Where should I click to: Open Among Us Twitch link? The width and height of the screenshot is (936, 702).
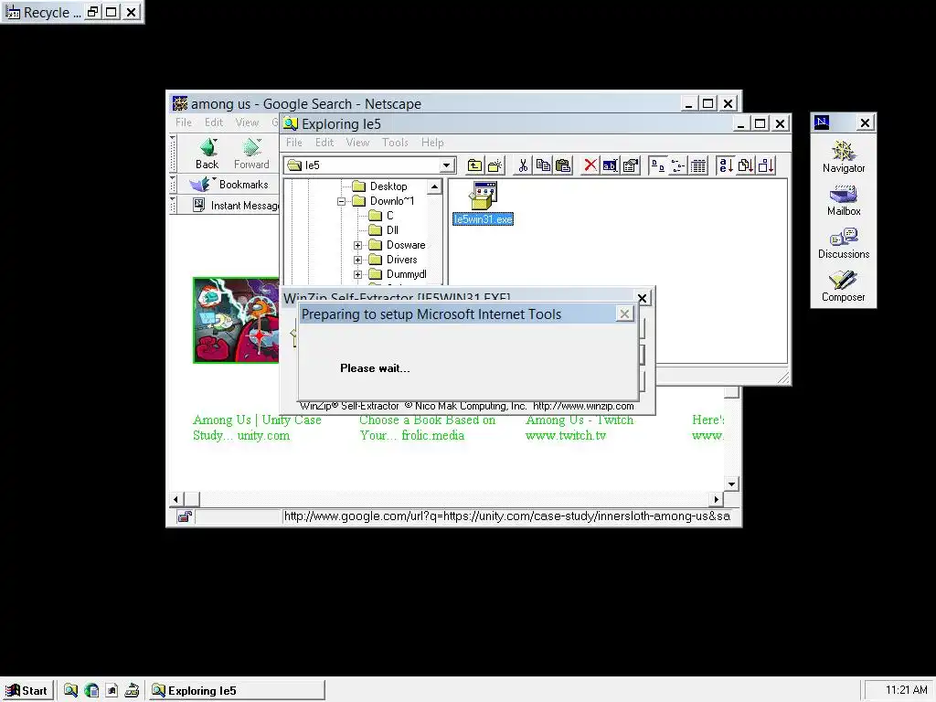point(580,428)
